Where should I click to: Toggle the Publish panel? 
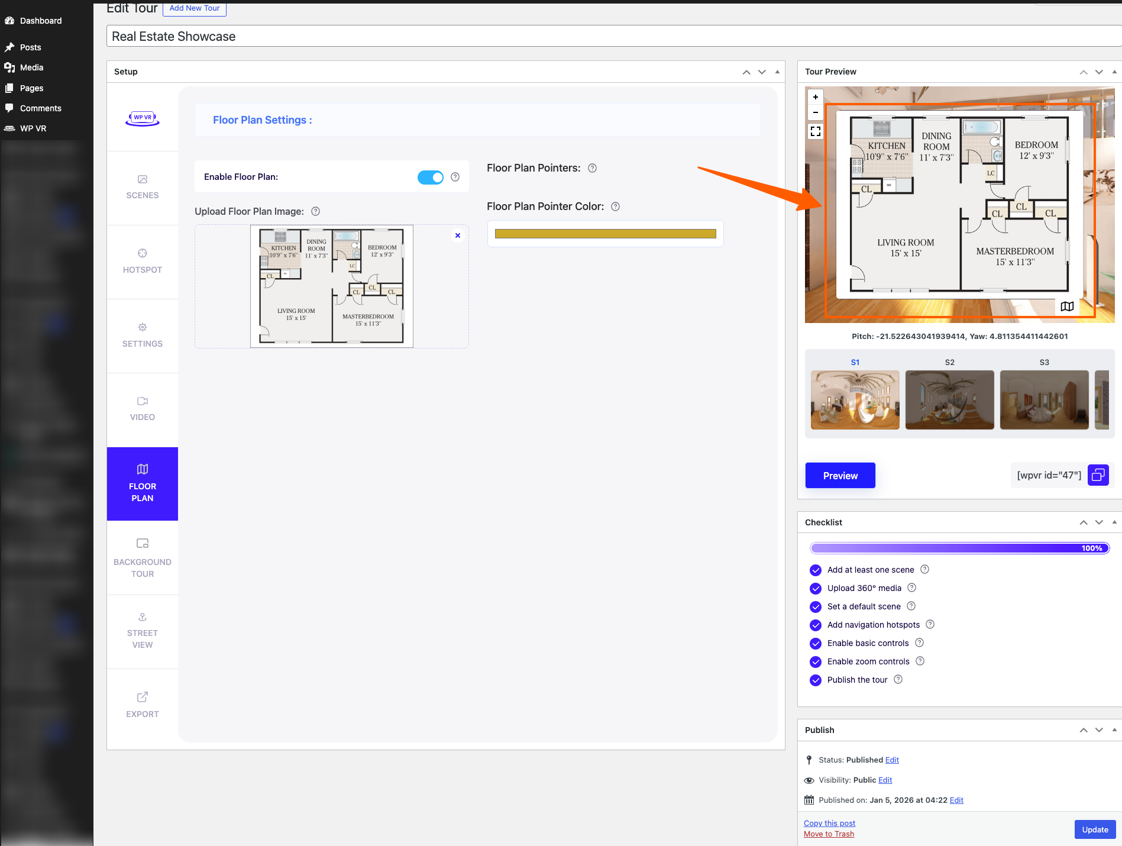[x=1114, y=730]
